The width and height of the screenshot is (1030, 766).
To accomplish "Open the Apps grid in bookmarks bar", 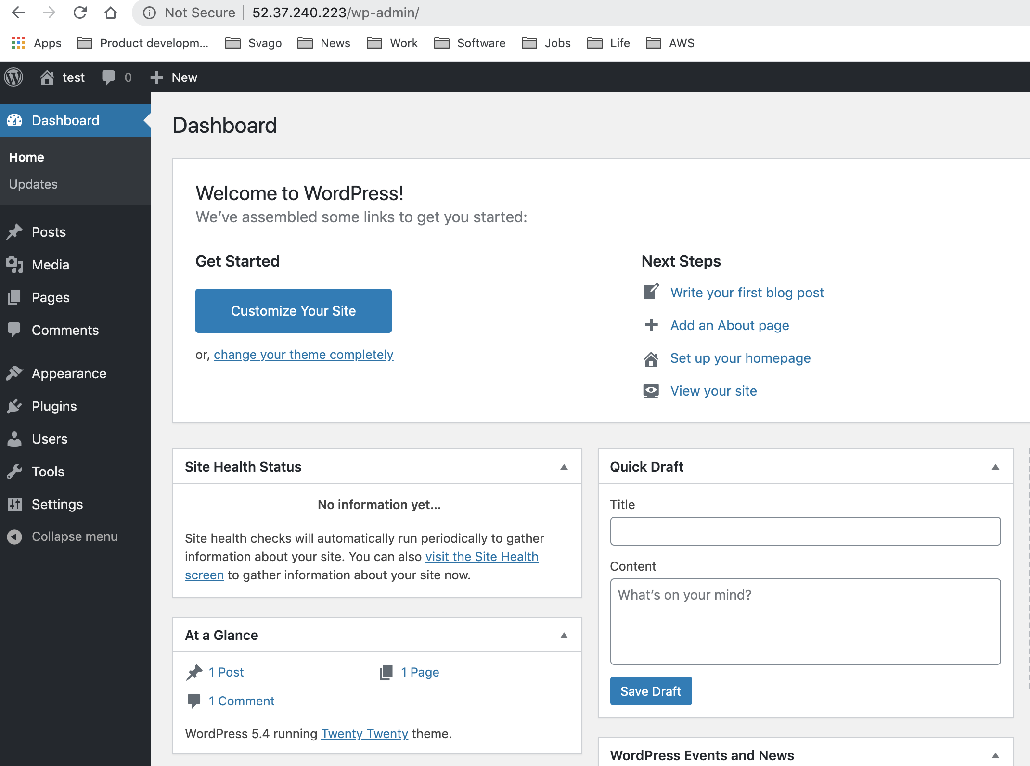I will (x=18, y=43).
